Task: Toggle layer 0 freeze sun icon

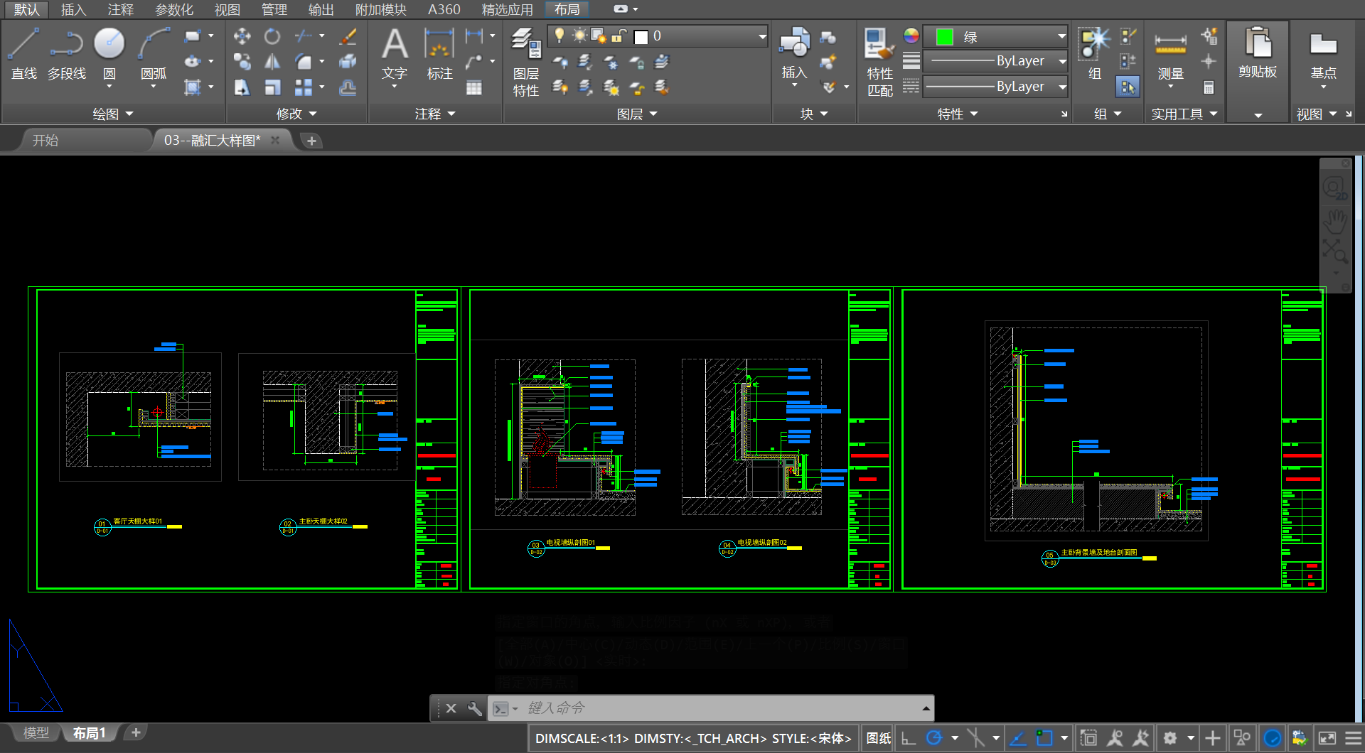Action: coord(579,36)
